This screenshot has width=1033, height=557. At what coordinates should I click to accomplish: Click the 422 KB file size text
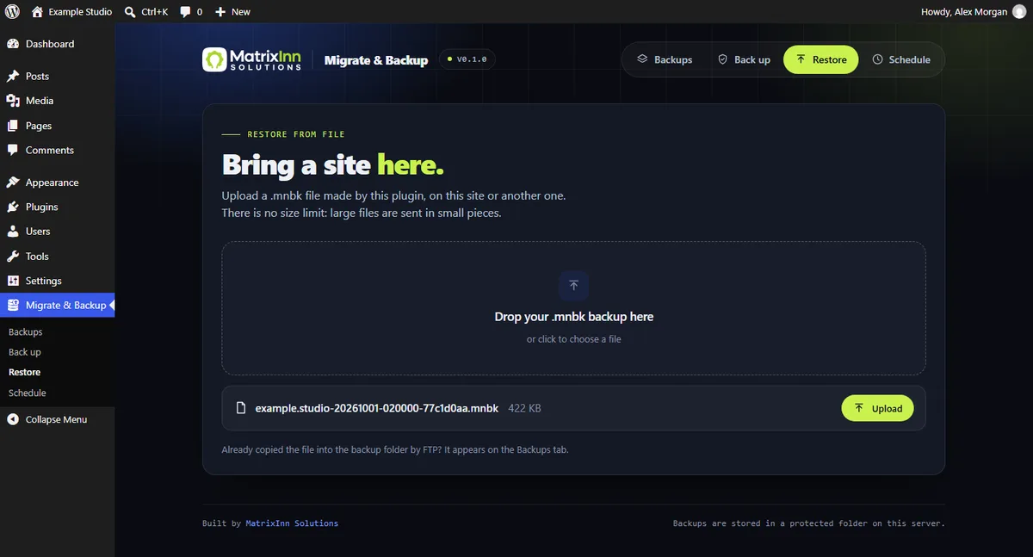[x=525, y=408]
